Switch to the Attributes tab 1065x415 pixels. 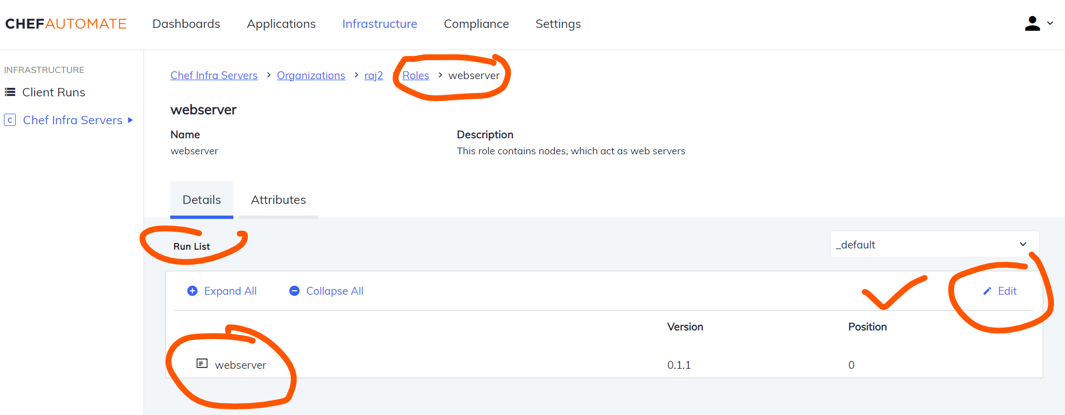(x=279, y=200)
